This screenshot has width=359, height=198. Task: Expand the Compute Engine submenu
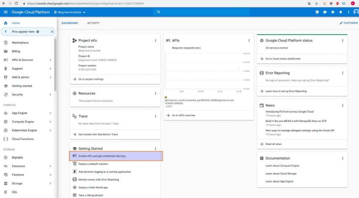50,122
